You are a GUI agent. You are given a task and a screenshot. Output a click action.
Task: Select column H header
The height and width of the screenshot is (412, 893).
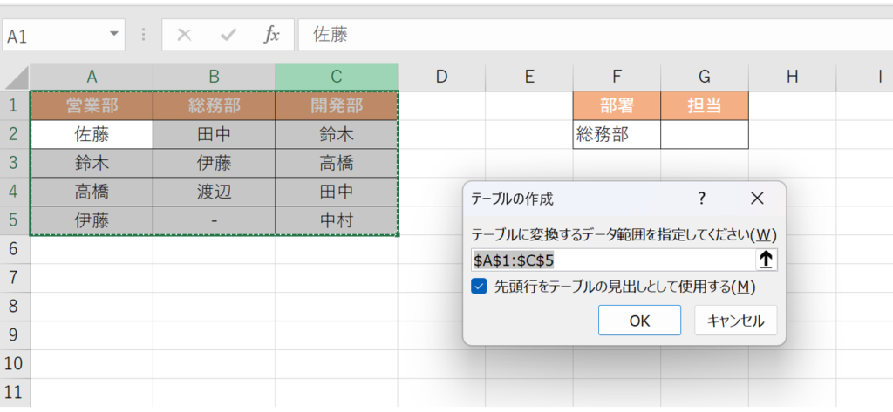tap(792, 77)
